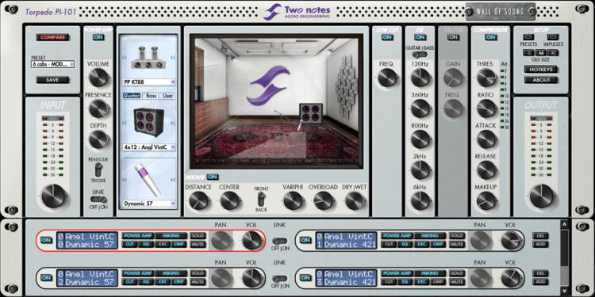Open the PP KT88 amp dropdown

click(149, 82)
